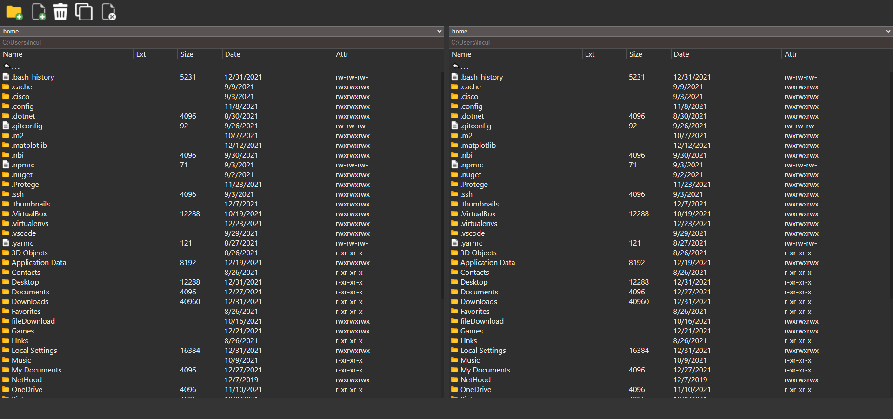This screenshot has height=419, width=893.
Task: Click the right pane vertical scrollbar
Action: click(x=891, y=186)
